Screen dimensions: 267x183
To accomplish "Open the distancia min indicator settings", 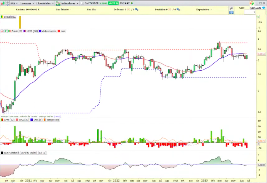I will pos(49,31).
